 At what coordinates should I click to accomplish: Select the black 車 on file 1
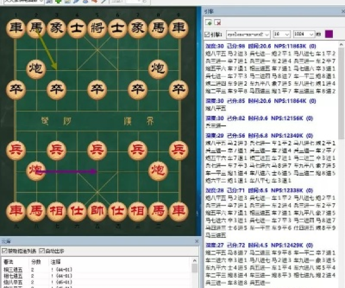tap(16, 28)
